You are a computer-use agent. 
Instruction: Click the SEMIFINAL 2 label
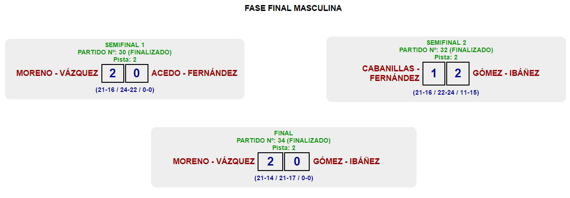(x=446, y=43)
